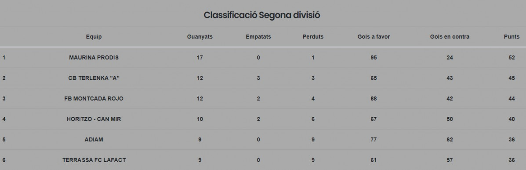The image size is (526, 170).
Task: Click the TERRASSA FC LAFACT team
Action: coord(94,160)
